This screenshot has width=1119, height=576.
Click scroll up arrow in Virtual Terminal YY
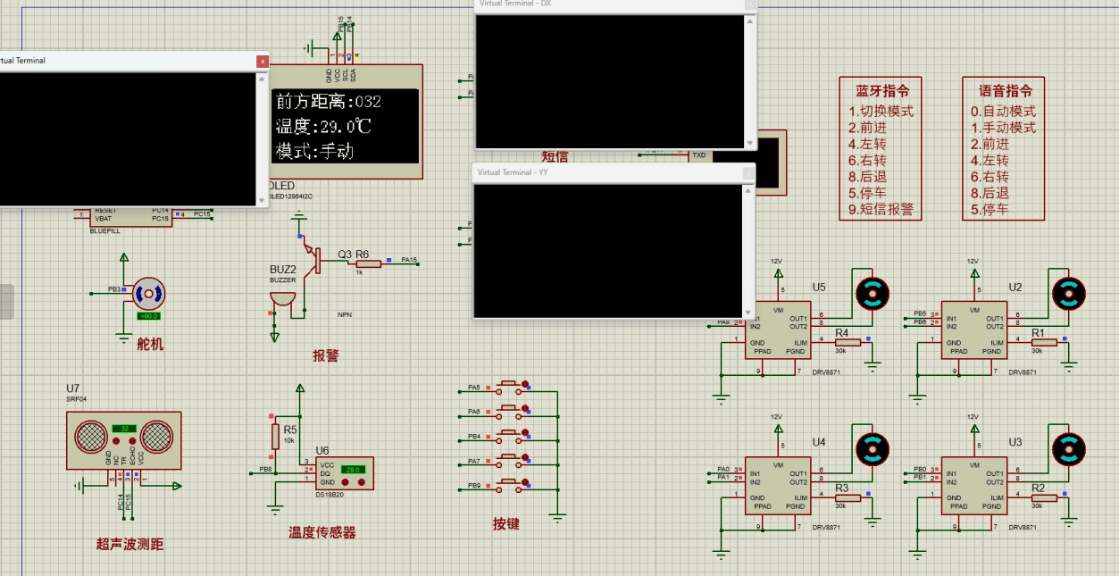click(748, 190)
